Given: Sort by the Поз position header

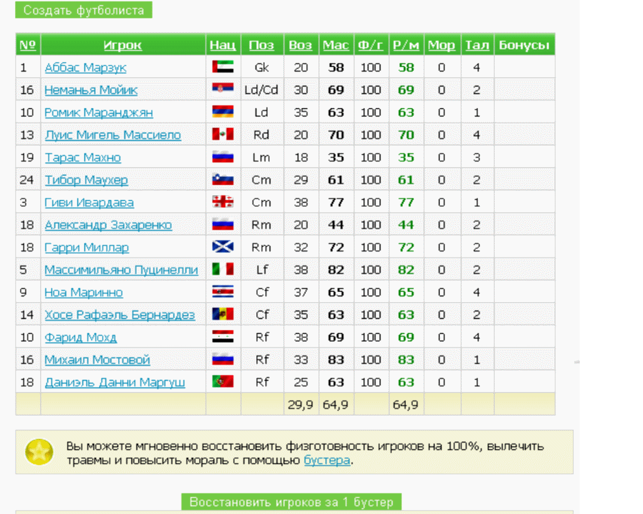Looking at the screenshot, I should [x=261, y=45].
